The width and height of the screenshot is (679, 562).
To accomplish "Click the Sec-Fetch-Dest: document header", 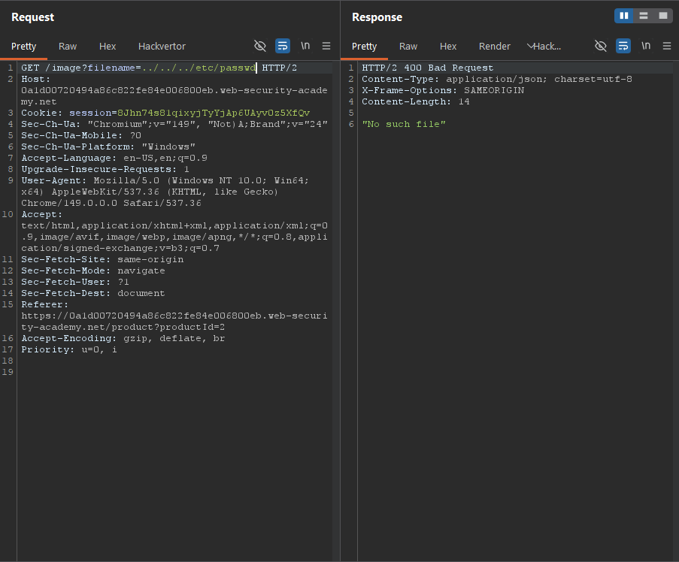I will point(93,293).
